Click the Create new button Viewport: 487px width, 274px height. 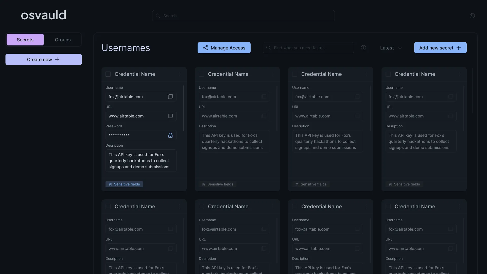[44, 59]
